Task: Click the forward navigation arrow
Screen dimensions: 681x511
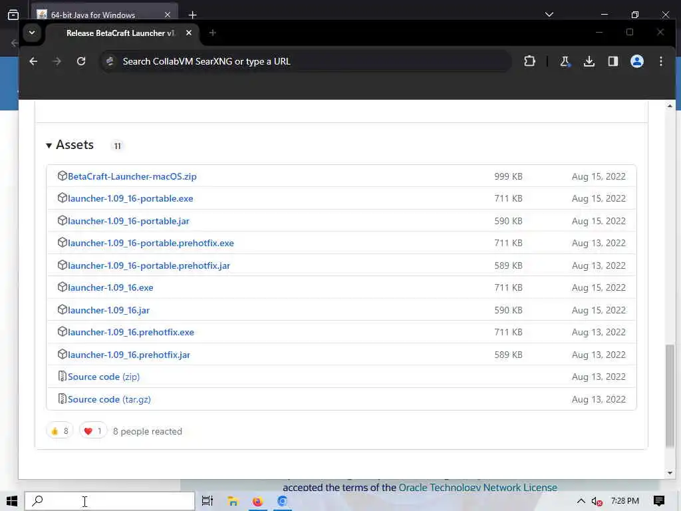Action: 57,61
